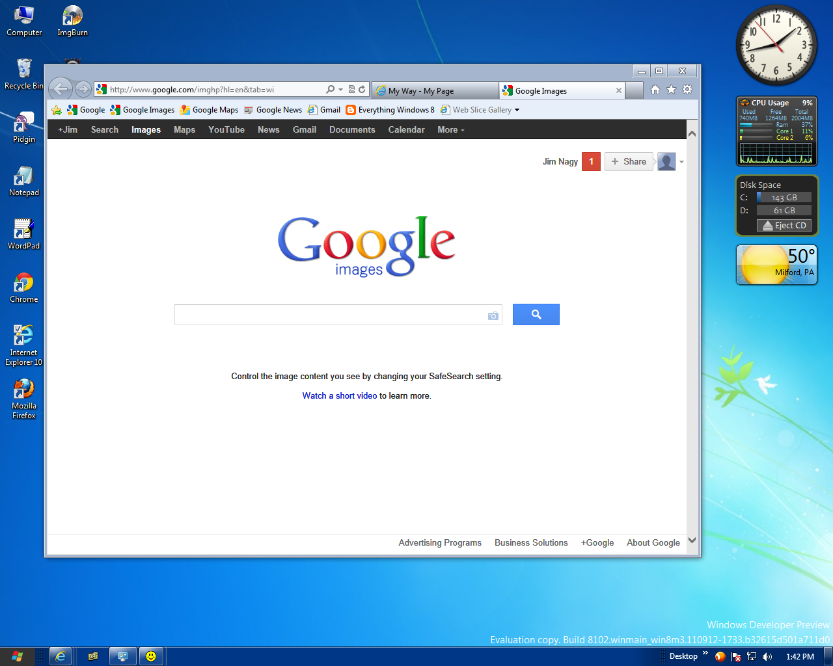Select the Notepad desktop icon
The height and width of the screenshot is (666, 833).
(24, 181)
